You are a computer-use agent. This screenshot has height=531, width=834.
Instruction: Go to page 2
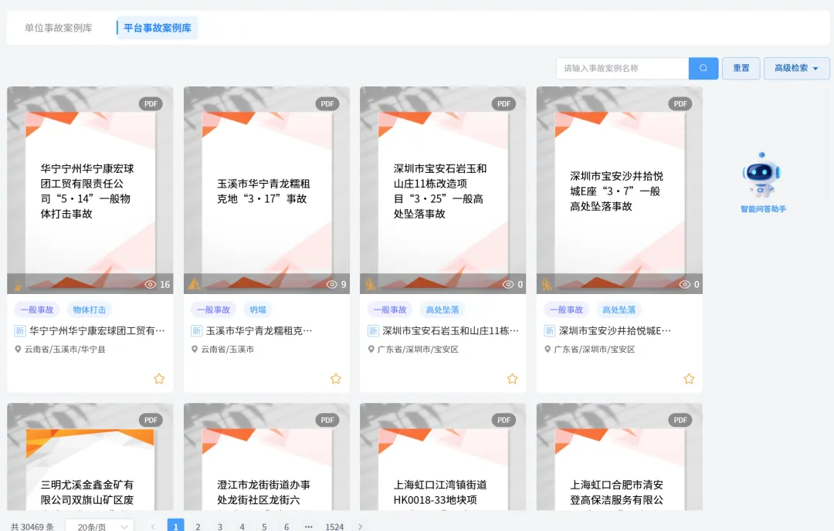click(198, 526)
